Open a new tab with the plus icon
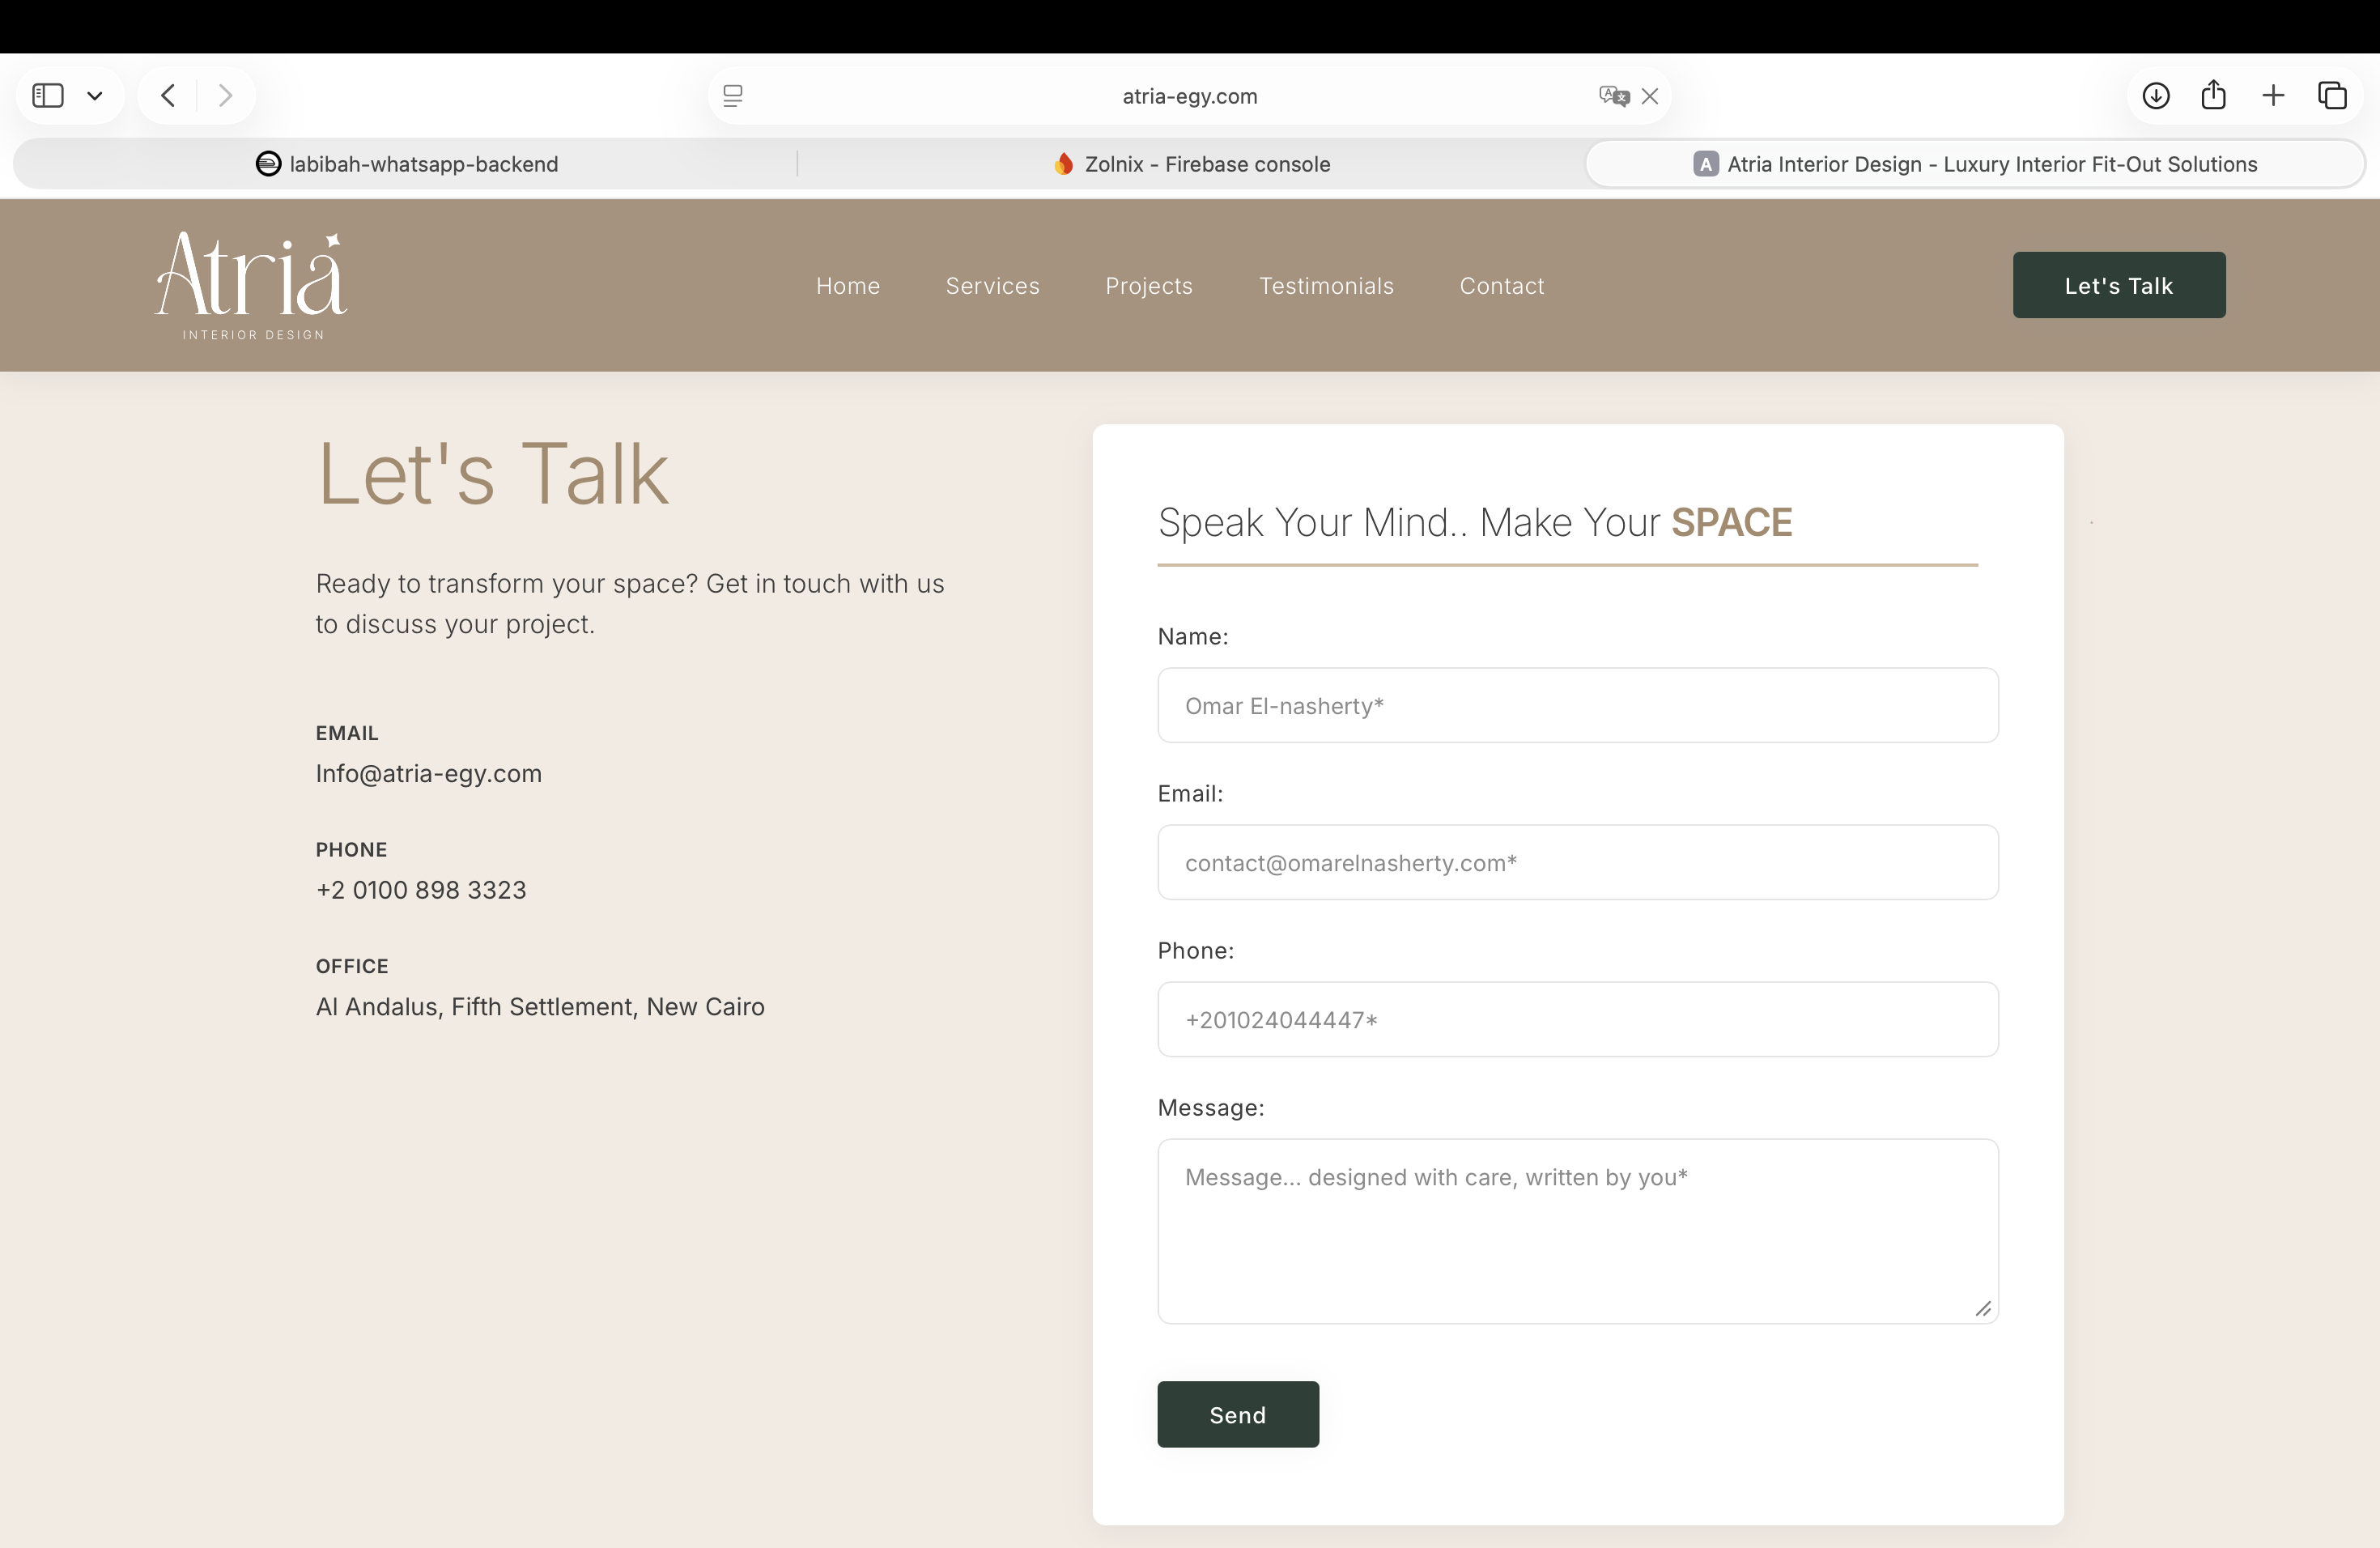 (2273, 95)
